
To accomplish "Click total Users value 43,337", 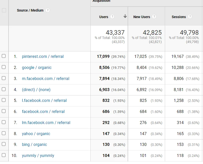I will pos(115,32).
